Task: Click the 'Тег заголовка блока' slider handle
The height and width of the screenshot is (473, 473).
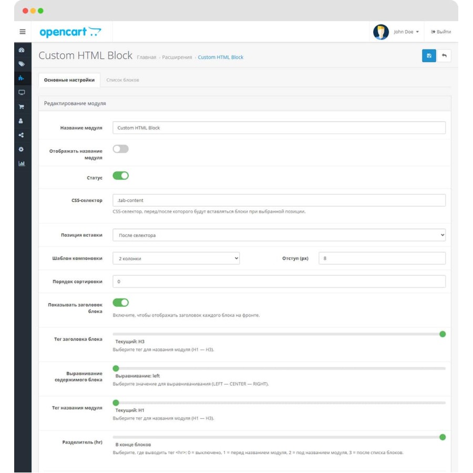Action: pyautogui.click(x=443, y=334)
